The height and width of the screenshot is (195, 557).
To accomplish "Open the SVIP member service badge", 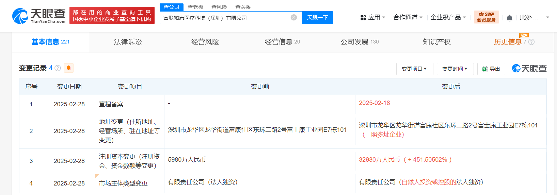I will click(486, 17).
